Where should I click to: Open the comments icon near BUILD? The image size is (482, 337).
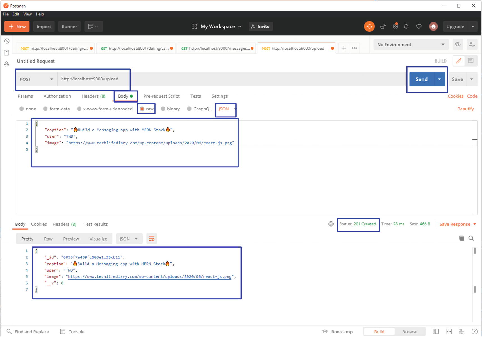tap(471, 61)
